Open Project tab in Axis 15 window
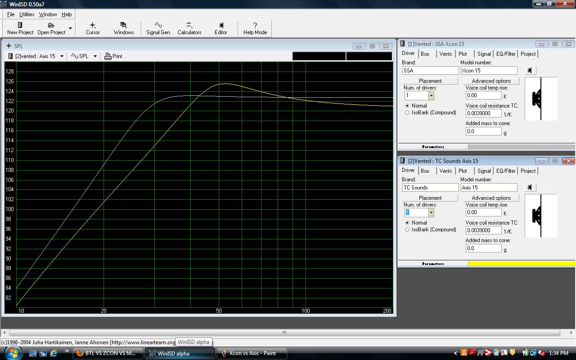Image resolution: width=576 pixels, height=360 pixels. coord(528,171)
